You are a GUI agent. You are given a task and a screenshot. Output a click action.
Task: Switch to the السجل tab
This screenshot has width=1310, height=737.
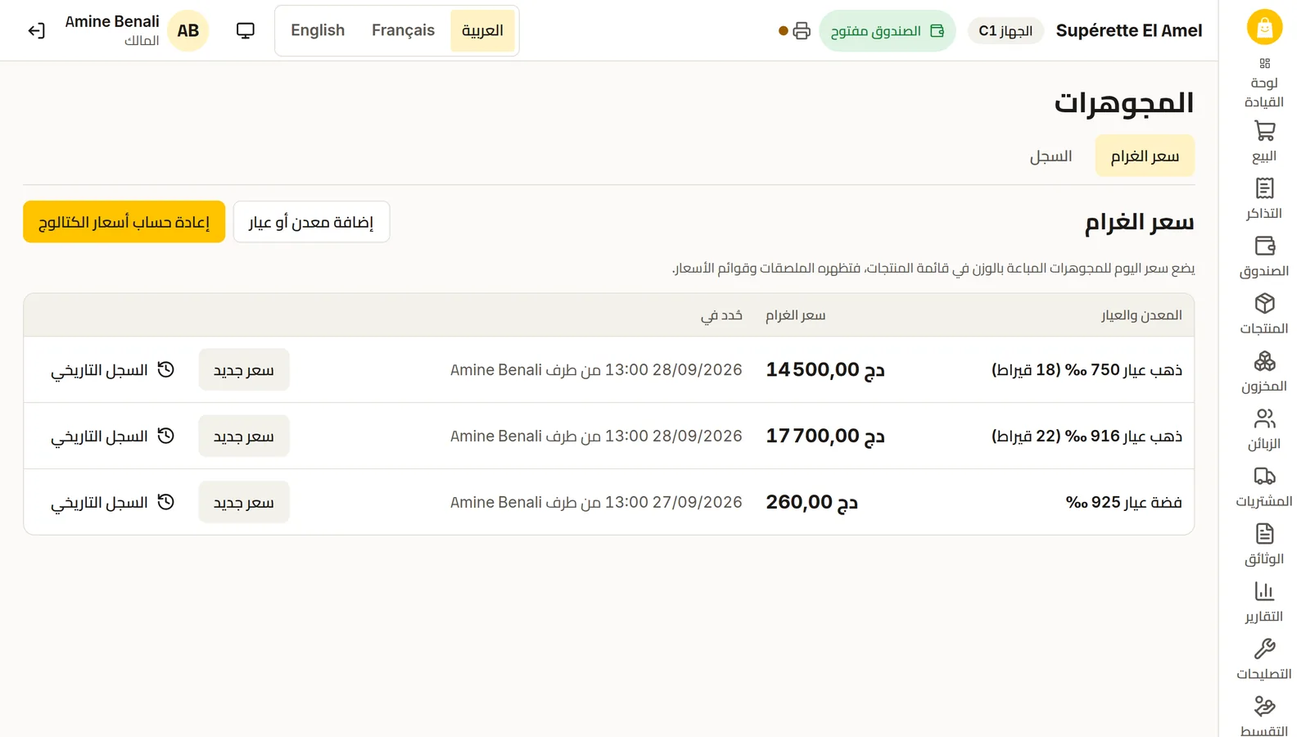1050,156
